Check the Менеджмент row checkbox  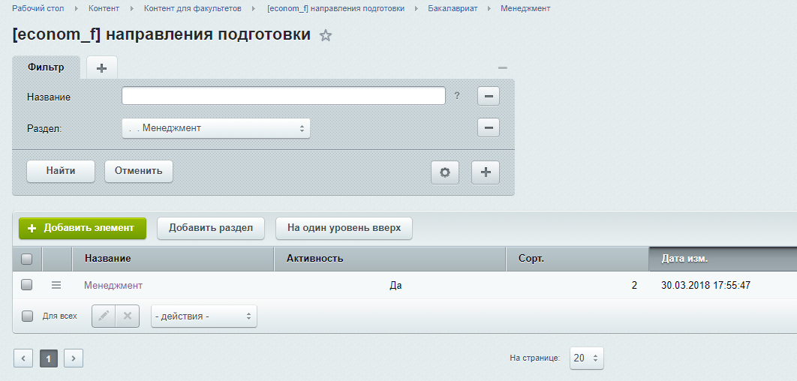coord(27,285)
